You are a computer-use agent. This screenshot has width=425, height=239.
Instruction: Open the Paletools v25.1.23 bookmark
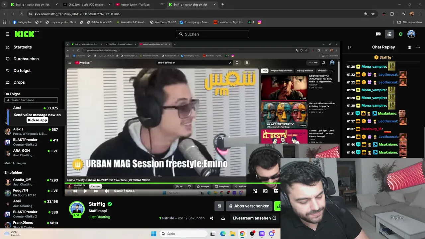pyautogui.click(x=99, y=22)
